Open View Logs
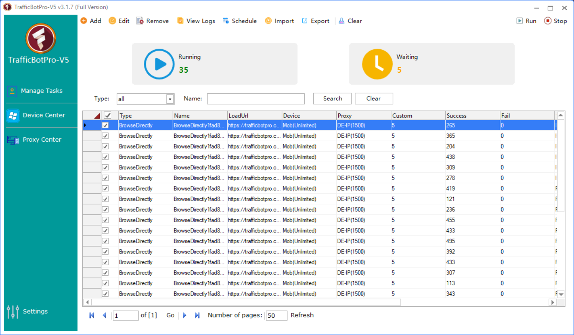 click(196, 21)
